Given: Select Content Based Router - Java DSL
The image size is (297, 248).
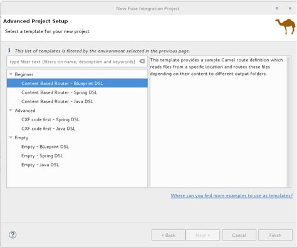Looking at the screenshot, I should pyautogui.click(x=77, y=101).
